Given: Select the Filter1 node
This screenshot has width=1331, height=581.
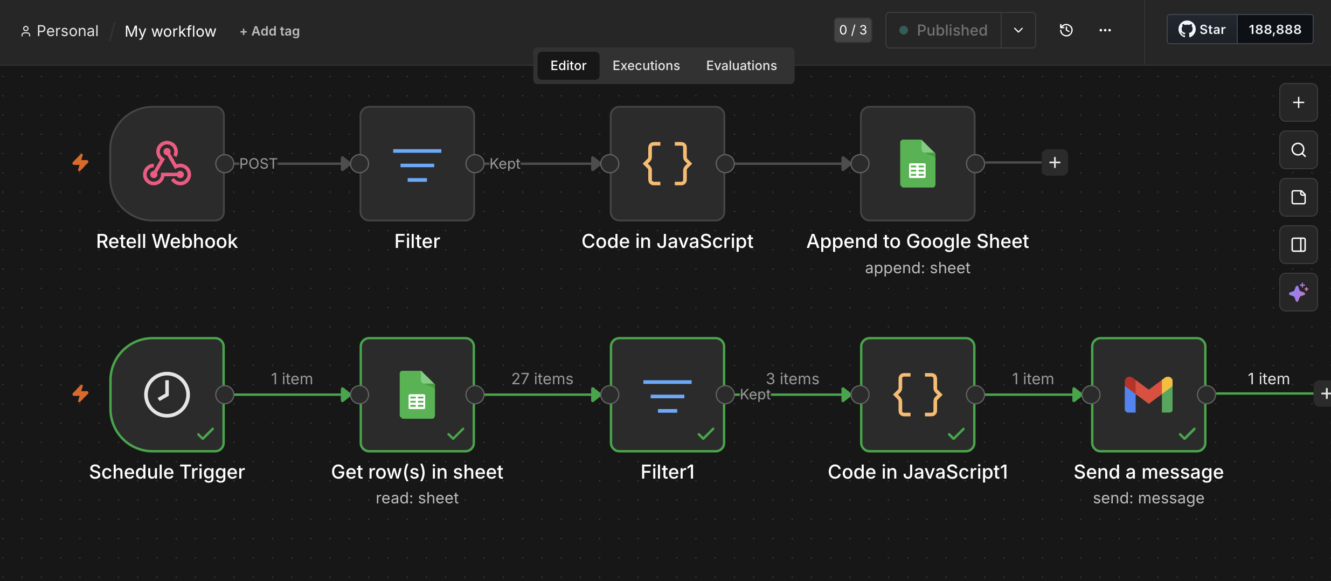Looking at the screenshot, I should [x=667, y=395].
